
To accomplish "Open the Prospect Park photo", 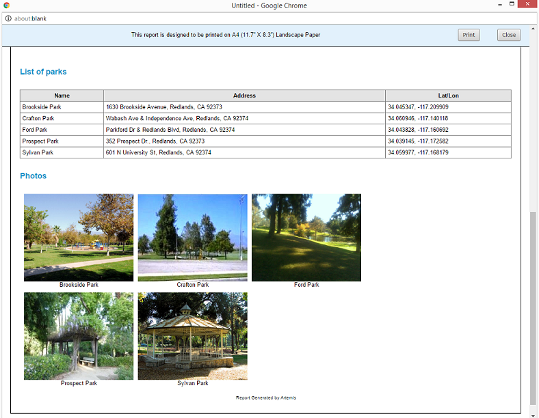I will pos(79,336).
